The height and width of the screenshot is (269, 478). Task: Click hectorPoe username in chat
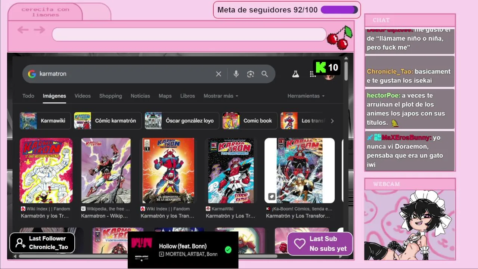point(383,95)
